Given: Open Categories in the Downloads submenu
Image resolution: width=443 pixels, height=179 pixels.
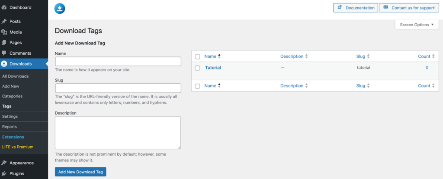Looking at the screenshot, I should click(13, 96).
